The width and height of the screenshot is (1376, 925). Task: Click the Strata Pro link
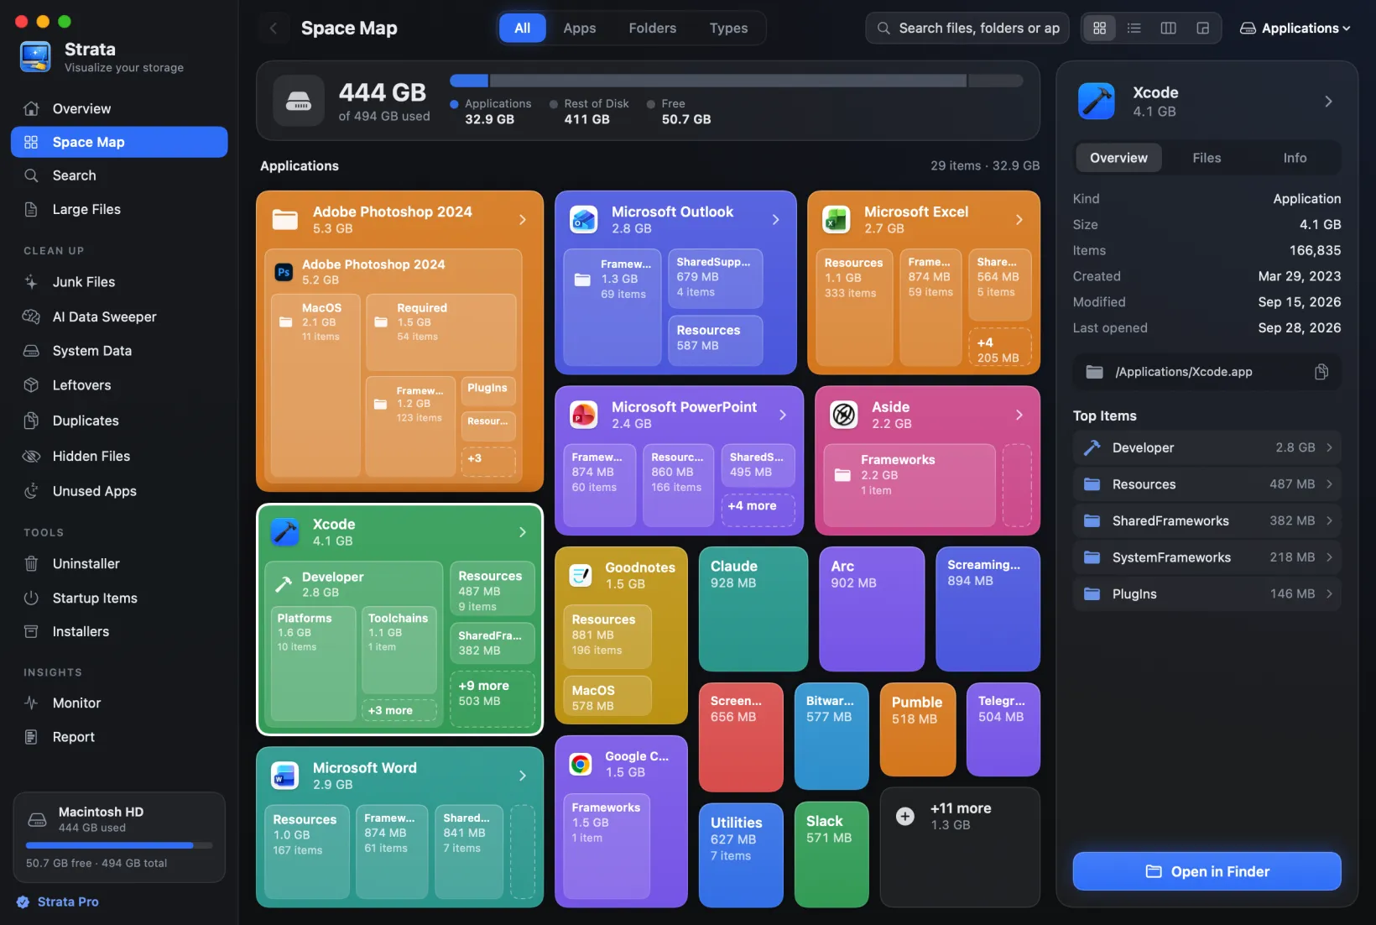pyautogui.click(x=58, y=901)
